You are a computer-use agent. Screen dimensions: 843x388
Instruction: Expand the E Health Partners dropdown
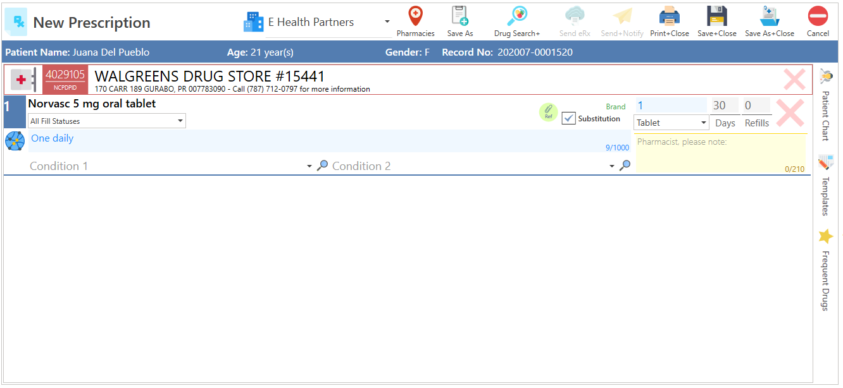387,22
